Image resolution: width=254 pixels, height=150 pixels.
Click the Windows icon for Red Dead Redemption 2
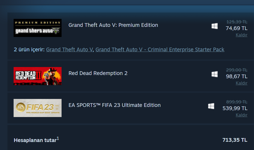pos(215,74)
